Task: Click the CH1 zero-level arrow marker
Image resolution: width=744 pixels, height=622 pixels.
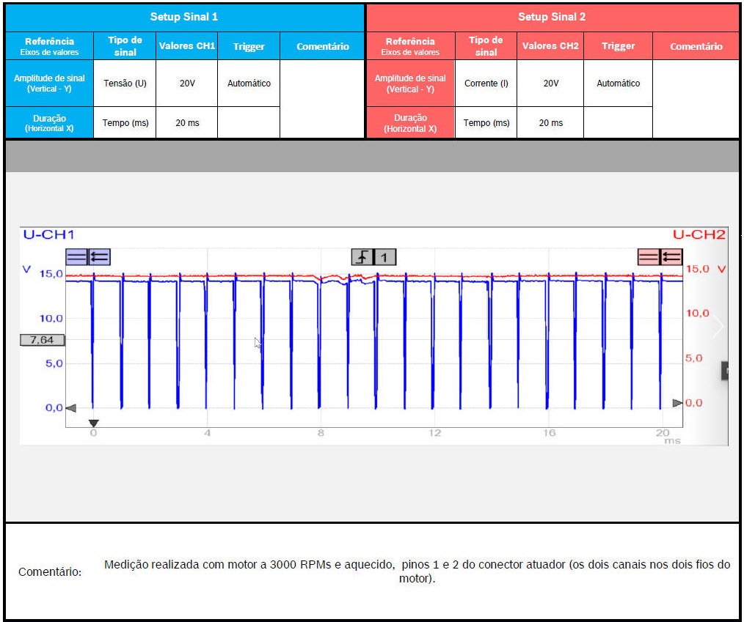Action: (x=70, y=408)
